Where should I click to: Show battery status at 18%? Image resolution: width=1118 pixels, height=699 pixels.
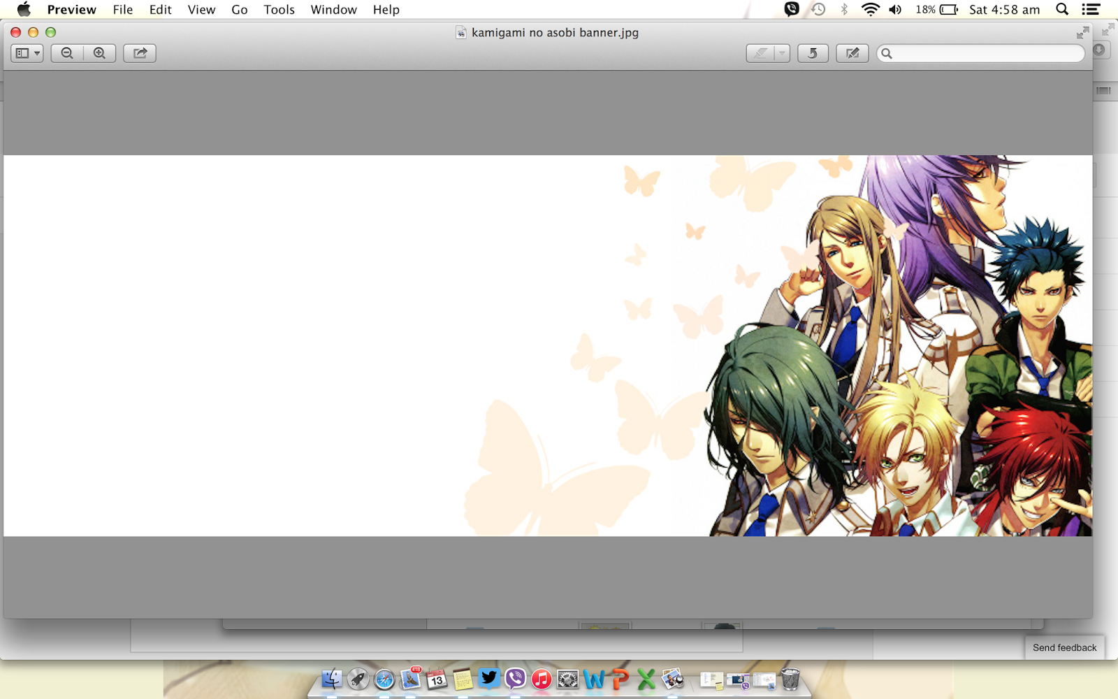937,9
